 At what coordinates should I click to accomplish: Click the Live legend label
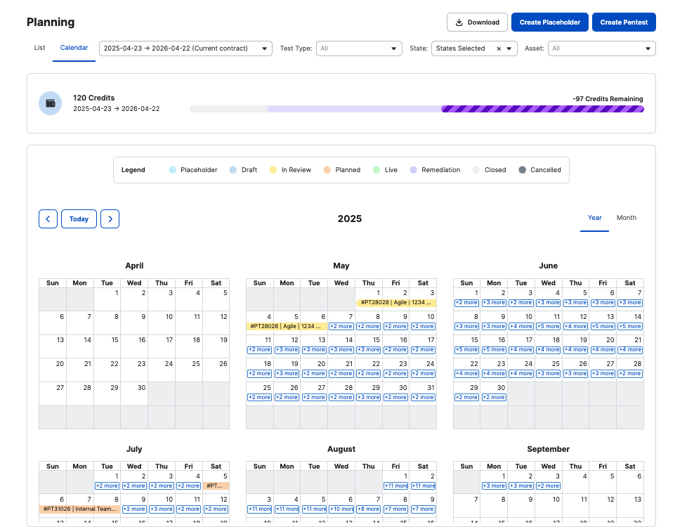(391, 170)
